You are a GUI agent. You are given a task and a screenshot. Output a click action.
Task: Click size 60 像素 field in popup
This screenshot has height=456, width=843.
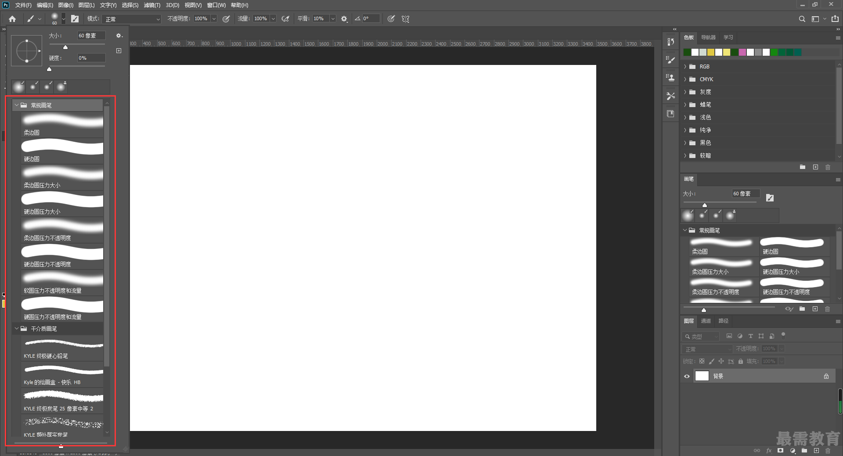tap(91, 36)
